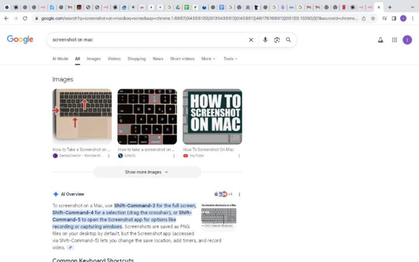Clear the search box with the X icon
This screenshot has width=419, height=262.
click(x=251, y=40)
